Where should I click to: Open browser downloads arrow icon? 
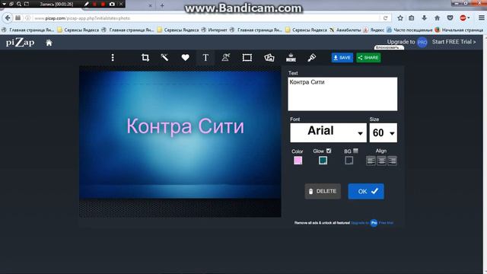pyautogui.click(x=425, y=18)
